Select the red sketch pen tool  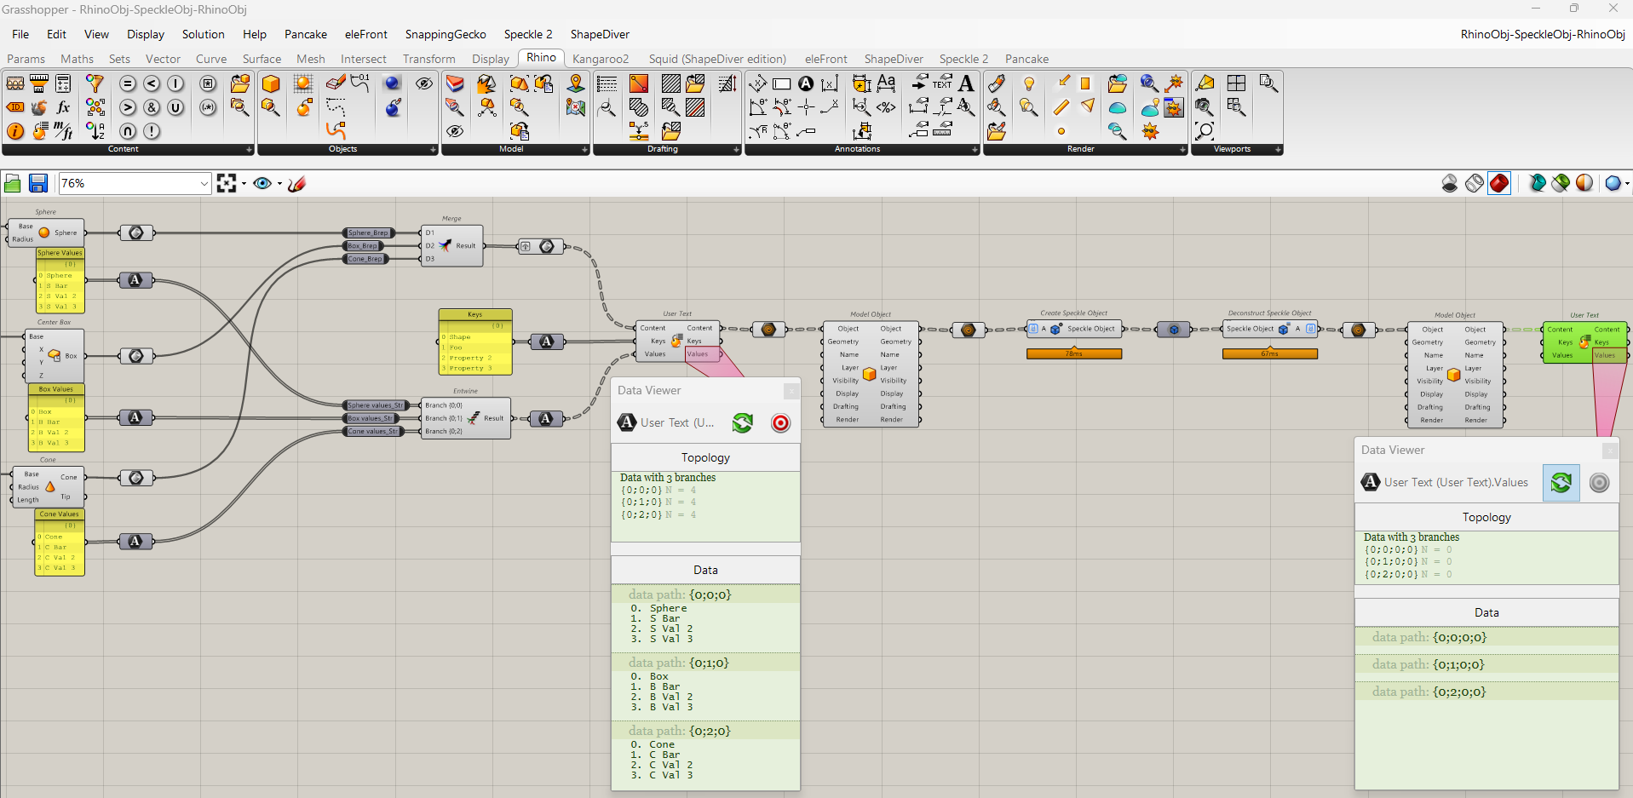coord(297,183)
